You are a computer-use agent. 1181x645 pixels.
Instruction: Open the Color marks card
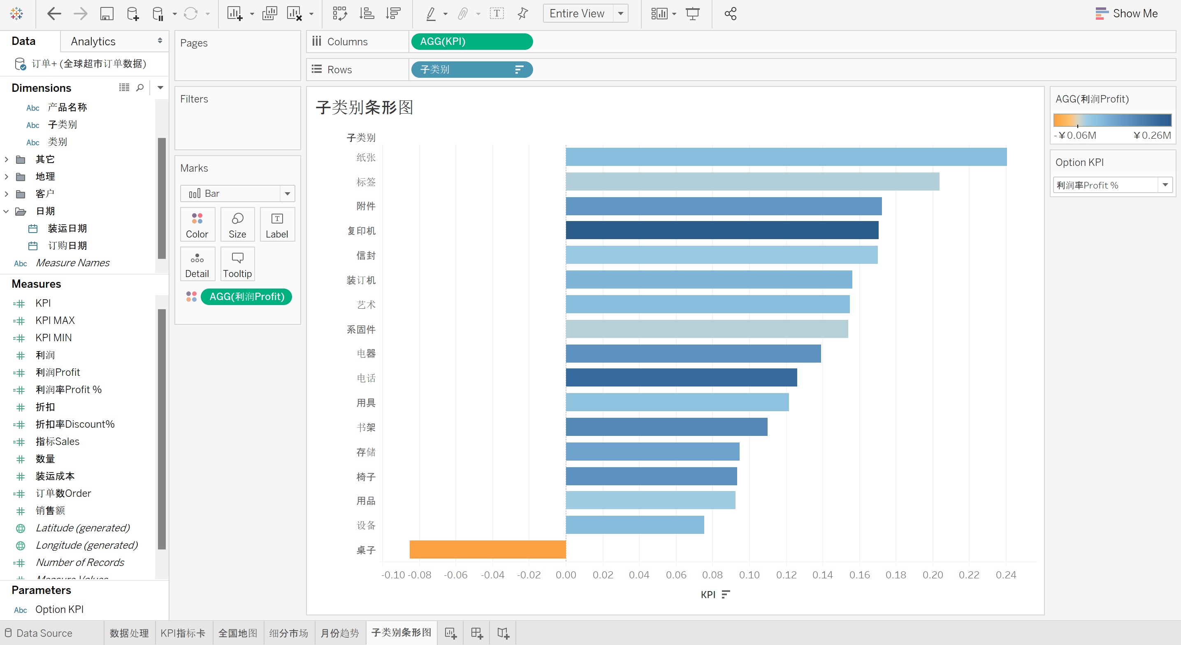(197, 224)
